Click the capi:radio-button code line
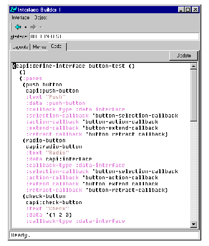The height and width of the screenshot is (246, 209). coord(54,147)
